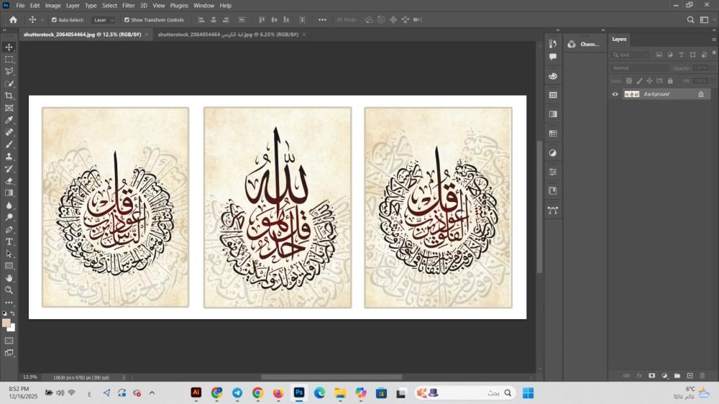This screenshot has height=404, width=719.
Task: Switch to the 6.25% document tab
Action: tap(227, 34)
